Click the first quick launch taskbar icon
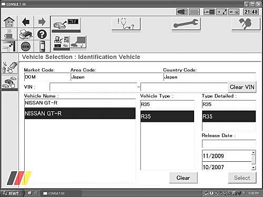Image resolution: width=263 pixels, height=197 pixels. click(29, 193)
